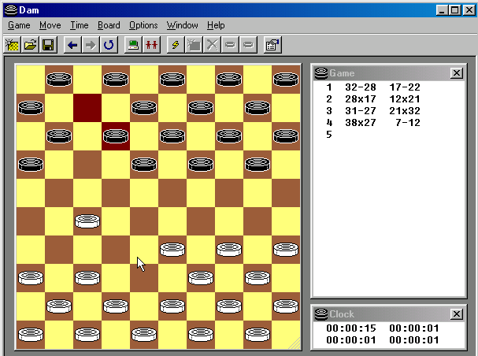
Task: Save the game with the floppy disk icon
Action: (48, 45)
